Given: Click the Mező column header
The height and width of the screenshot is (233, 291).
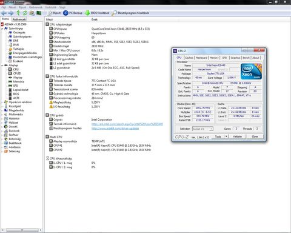Looking at the screenshot, I should coord(50,19).
